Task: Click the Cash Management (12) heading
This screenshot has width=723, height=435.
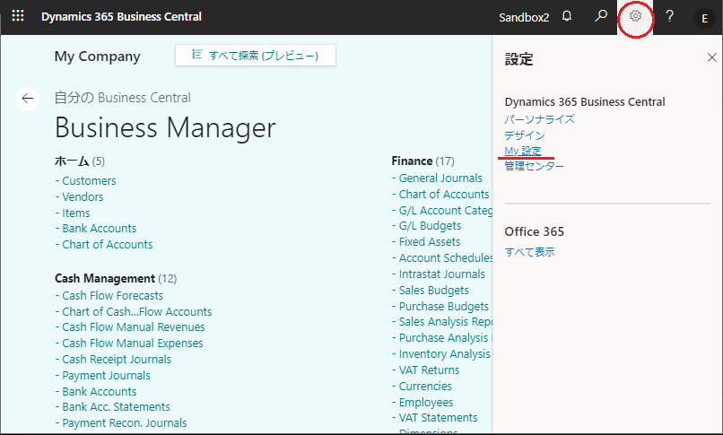Action: [x=116, y=278]
